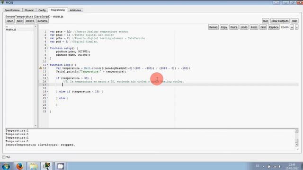Viewport: 303px width, 170px height.
Task: Open the Help button
Action: click(294, 21)
